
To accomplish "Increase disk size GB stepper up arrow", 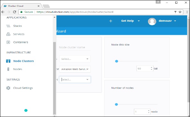I will pos(151,67).
